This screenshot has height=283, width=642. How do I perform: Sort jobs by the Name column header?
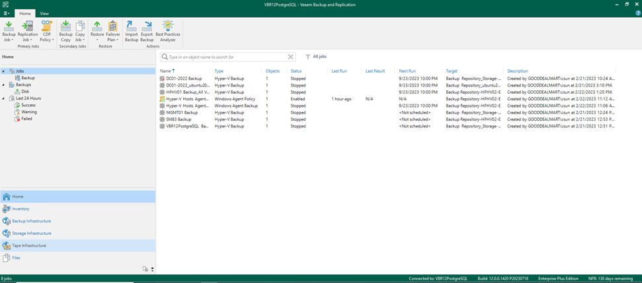click(x=165, y=71)
